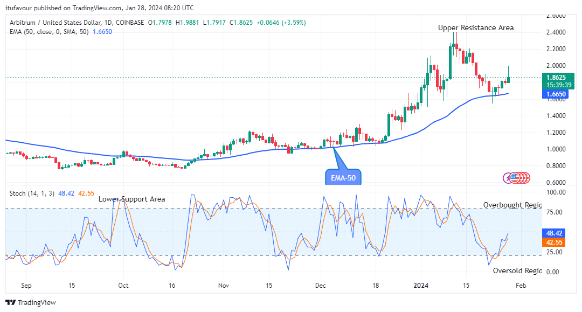582x312 pixels.
Task: Click the Overbought Region label
Action: [x=512, y=205]
